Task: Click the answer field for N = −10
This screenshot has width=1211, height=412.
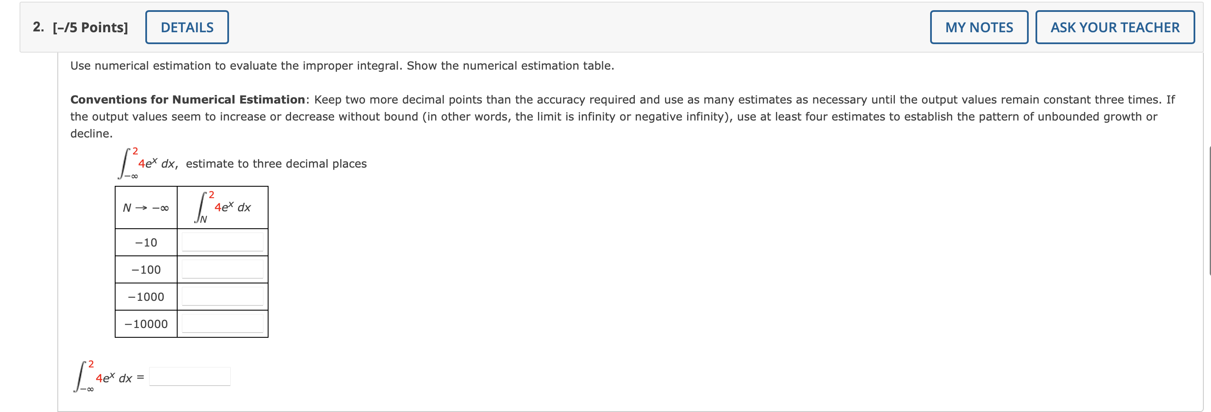Action: [x=222, y=242]
